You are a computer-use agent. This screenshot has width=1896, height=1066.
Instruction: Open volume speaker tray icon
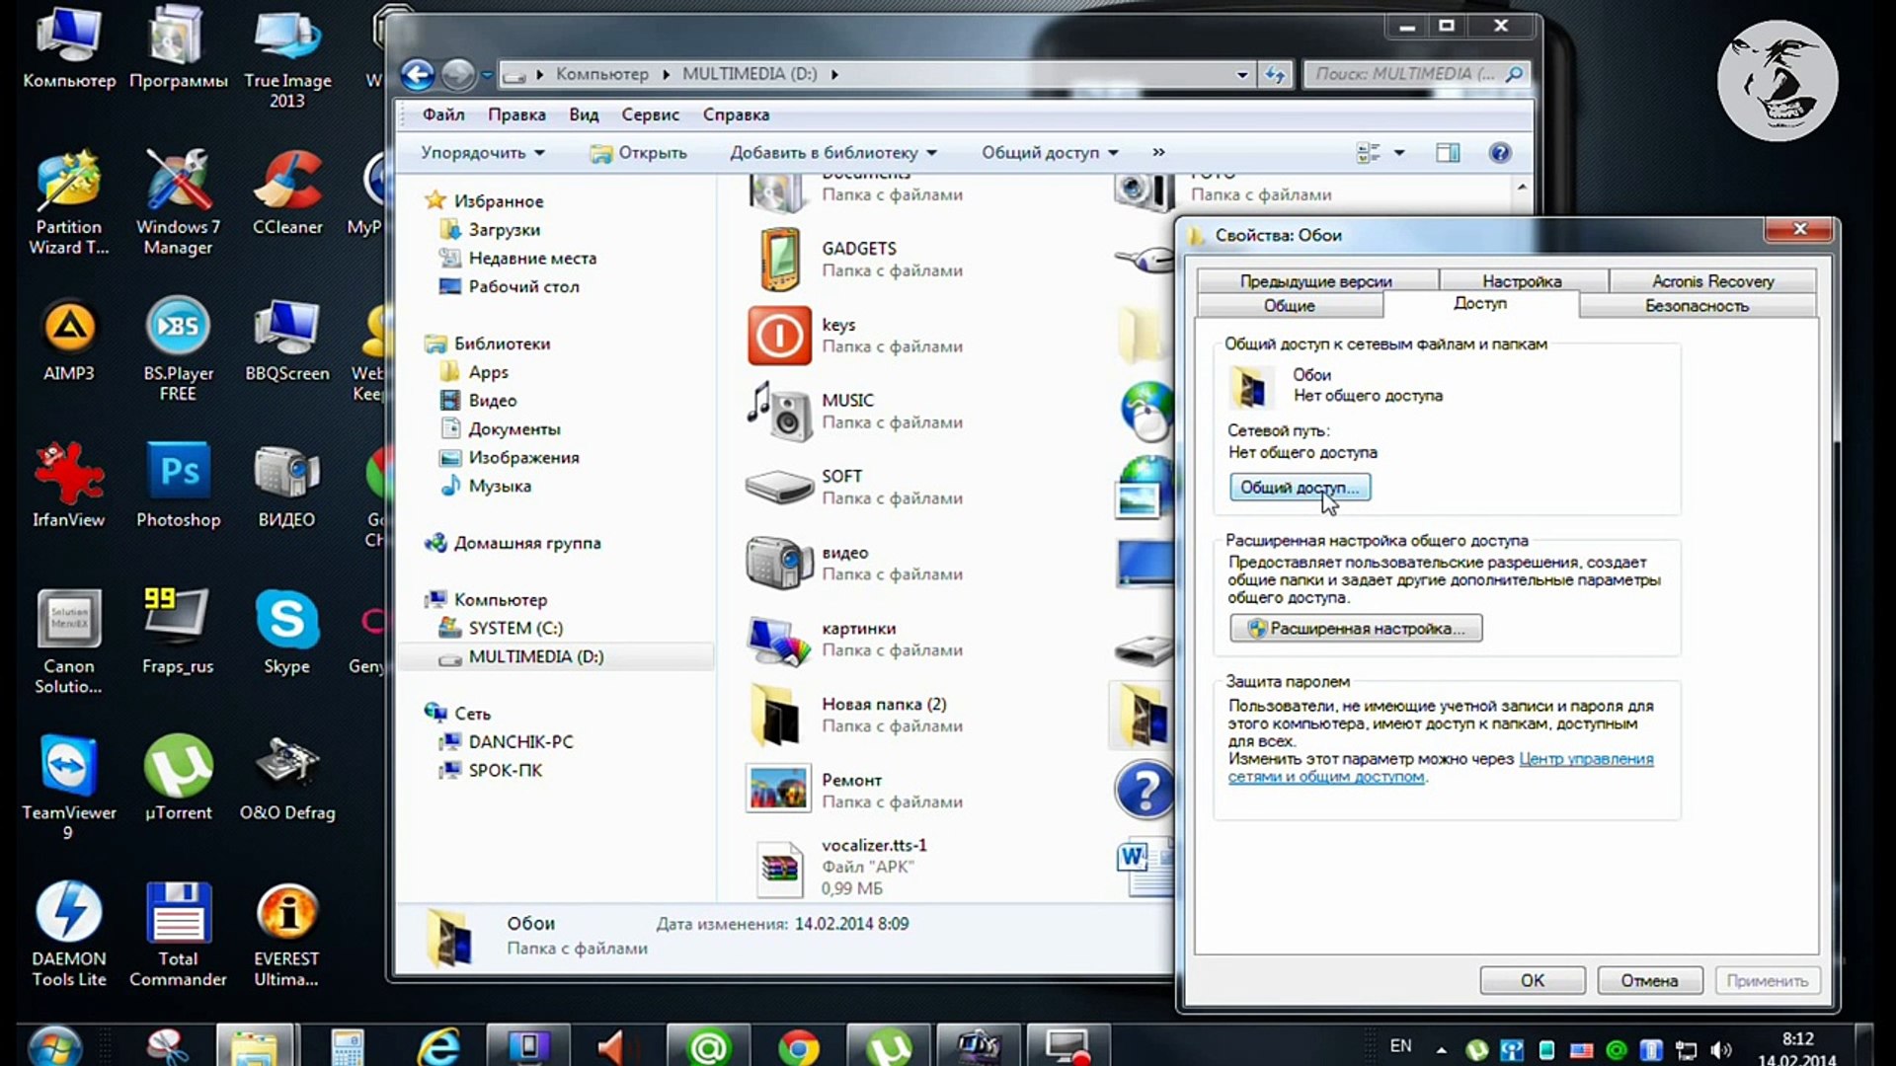click(x=1720, y=1050)
